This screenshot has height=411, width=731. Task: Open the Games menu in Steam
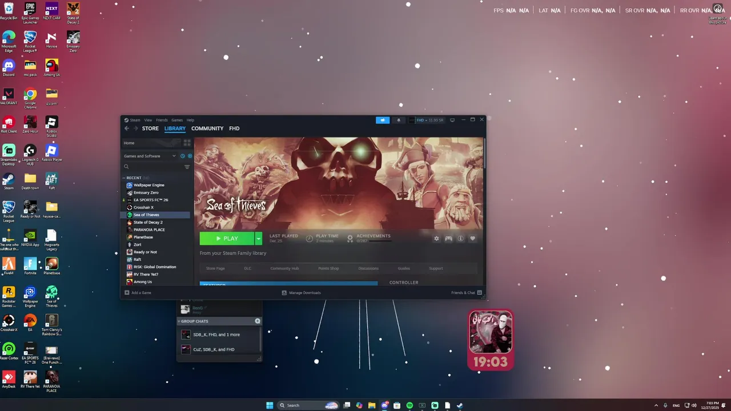[x=177, y=120]
